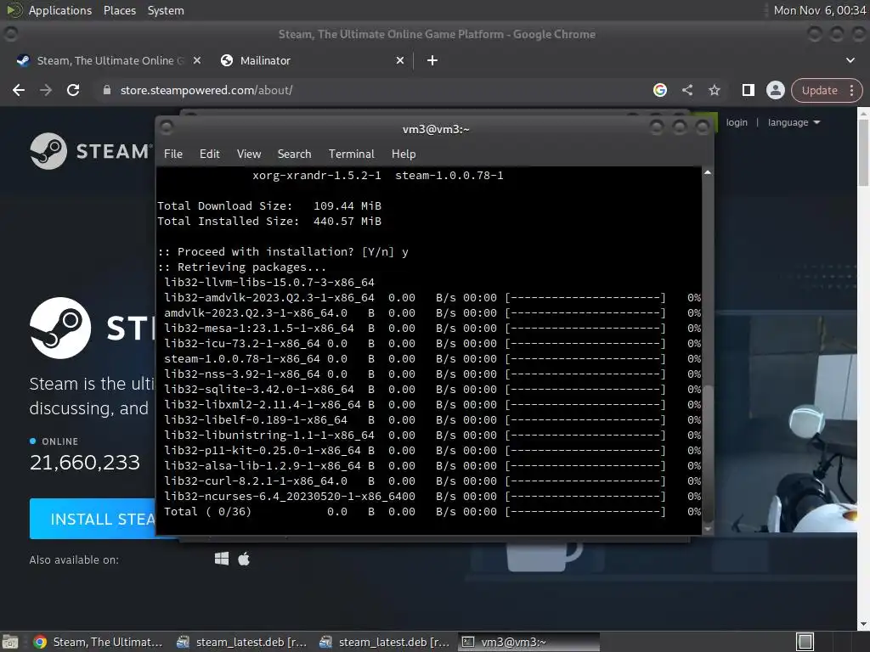Click the Install Steam button

pos(93,519)
